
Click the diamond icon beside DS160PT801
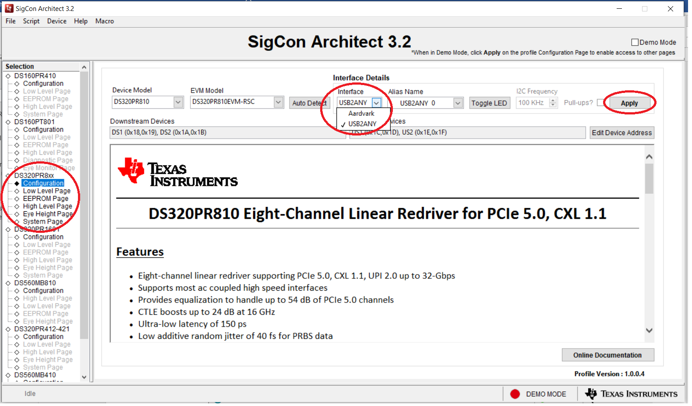(8, 122)
